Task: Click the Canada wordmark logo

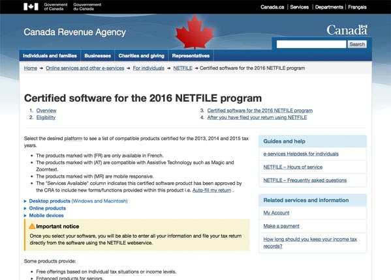Action: click(347, 30)
